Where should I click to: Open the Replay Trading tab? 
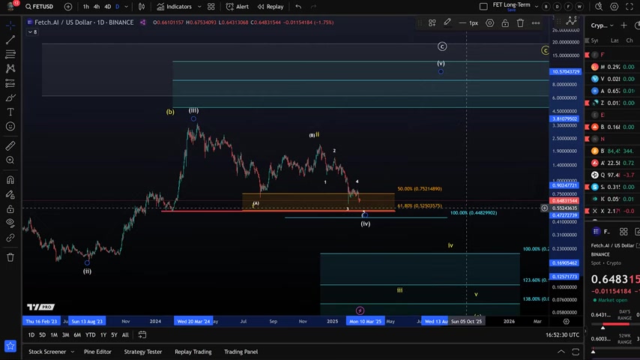tap(193, 352)
